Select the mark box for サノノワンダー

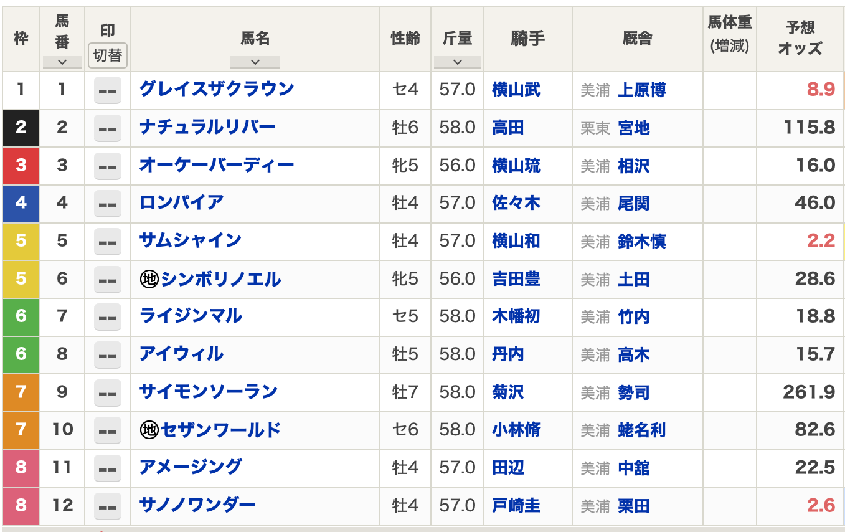[108, 505]
